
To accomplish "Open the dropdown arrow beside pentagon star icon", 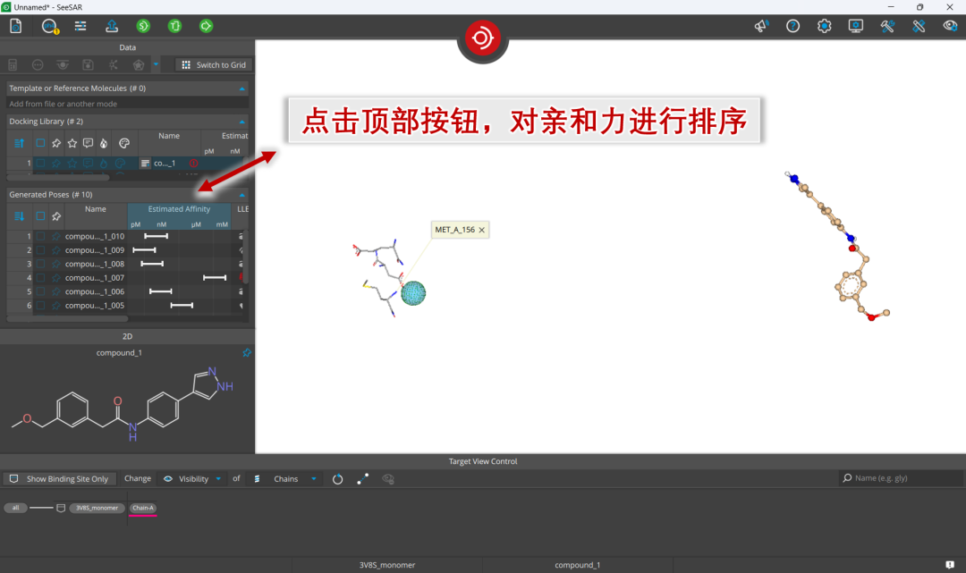I will tap(156, 64).
